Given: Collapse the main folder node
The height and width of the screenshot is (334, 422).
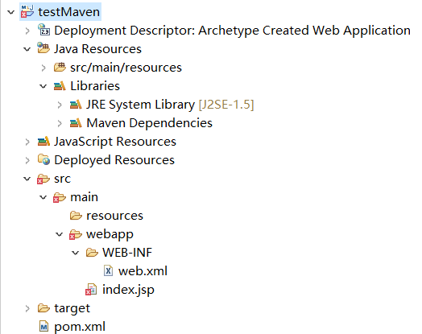Looking at the screenshot, I should (x=43, y=197).
